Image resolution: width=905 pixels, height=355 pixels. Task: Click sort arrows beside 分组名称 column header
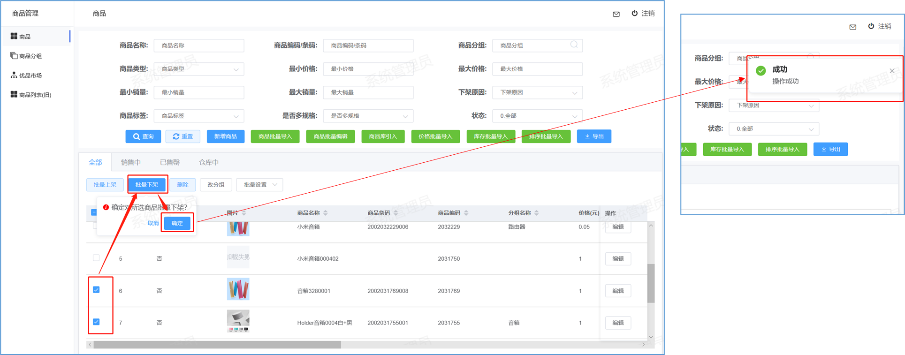click(x=536, y=213)
